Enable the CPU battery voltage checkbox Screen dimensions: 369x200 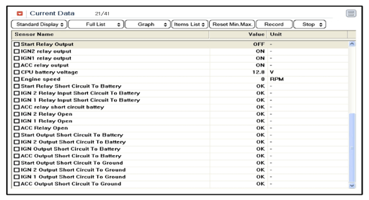(x=17, y=72)
